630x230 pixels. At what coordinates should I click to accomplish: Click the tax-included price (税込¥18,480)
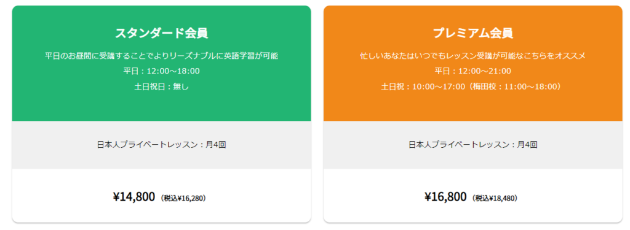coord(495,198)
